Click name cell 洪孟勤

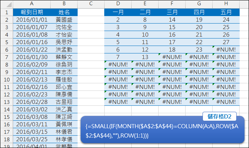click(64, 50)
